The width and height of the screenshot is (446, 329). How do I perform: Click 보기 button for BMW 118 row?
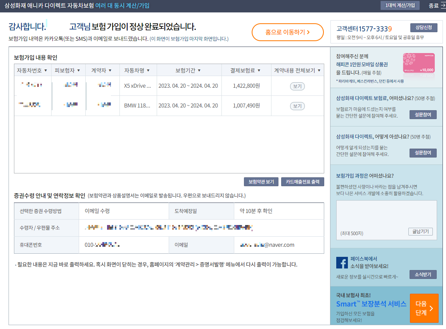(x=297, y=106)
